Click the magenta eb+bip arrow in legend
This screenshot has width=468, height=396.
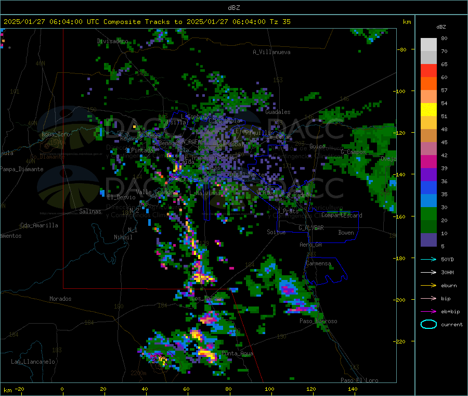428,312
